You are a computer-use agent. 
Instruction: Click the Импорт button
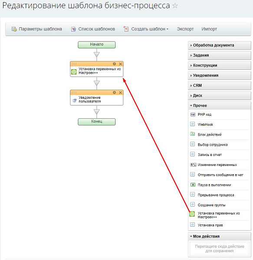(209, 29)
